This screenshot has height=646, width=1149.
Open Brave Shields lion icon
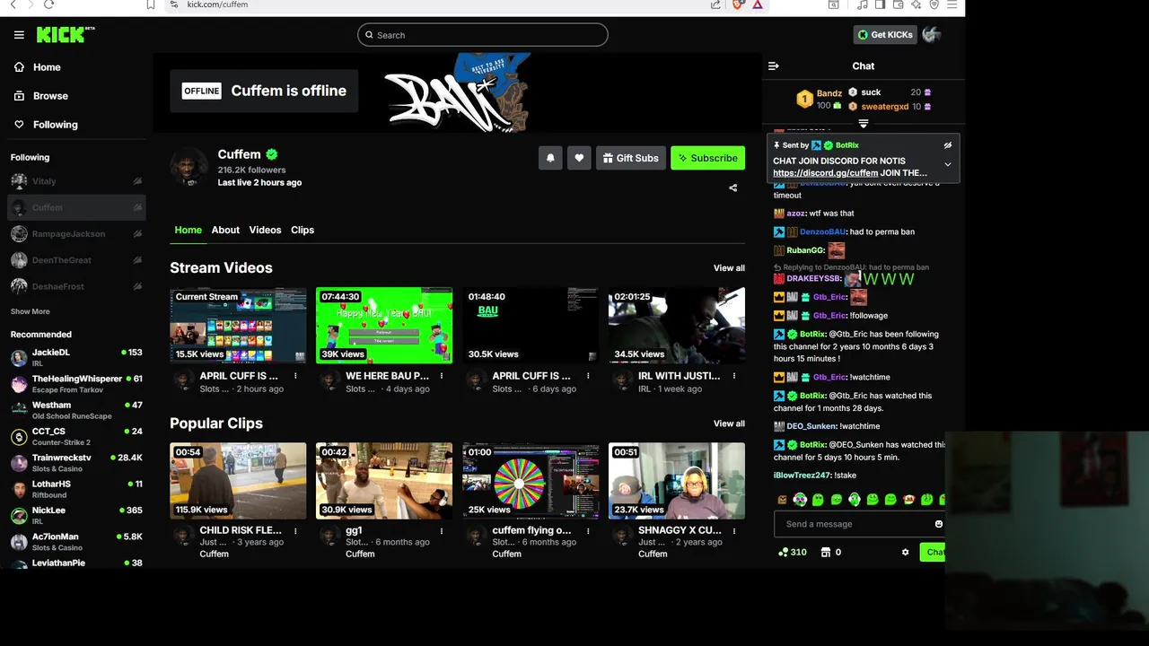(x=737, y=4)
